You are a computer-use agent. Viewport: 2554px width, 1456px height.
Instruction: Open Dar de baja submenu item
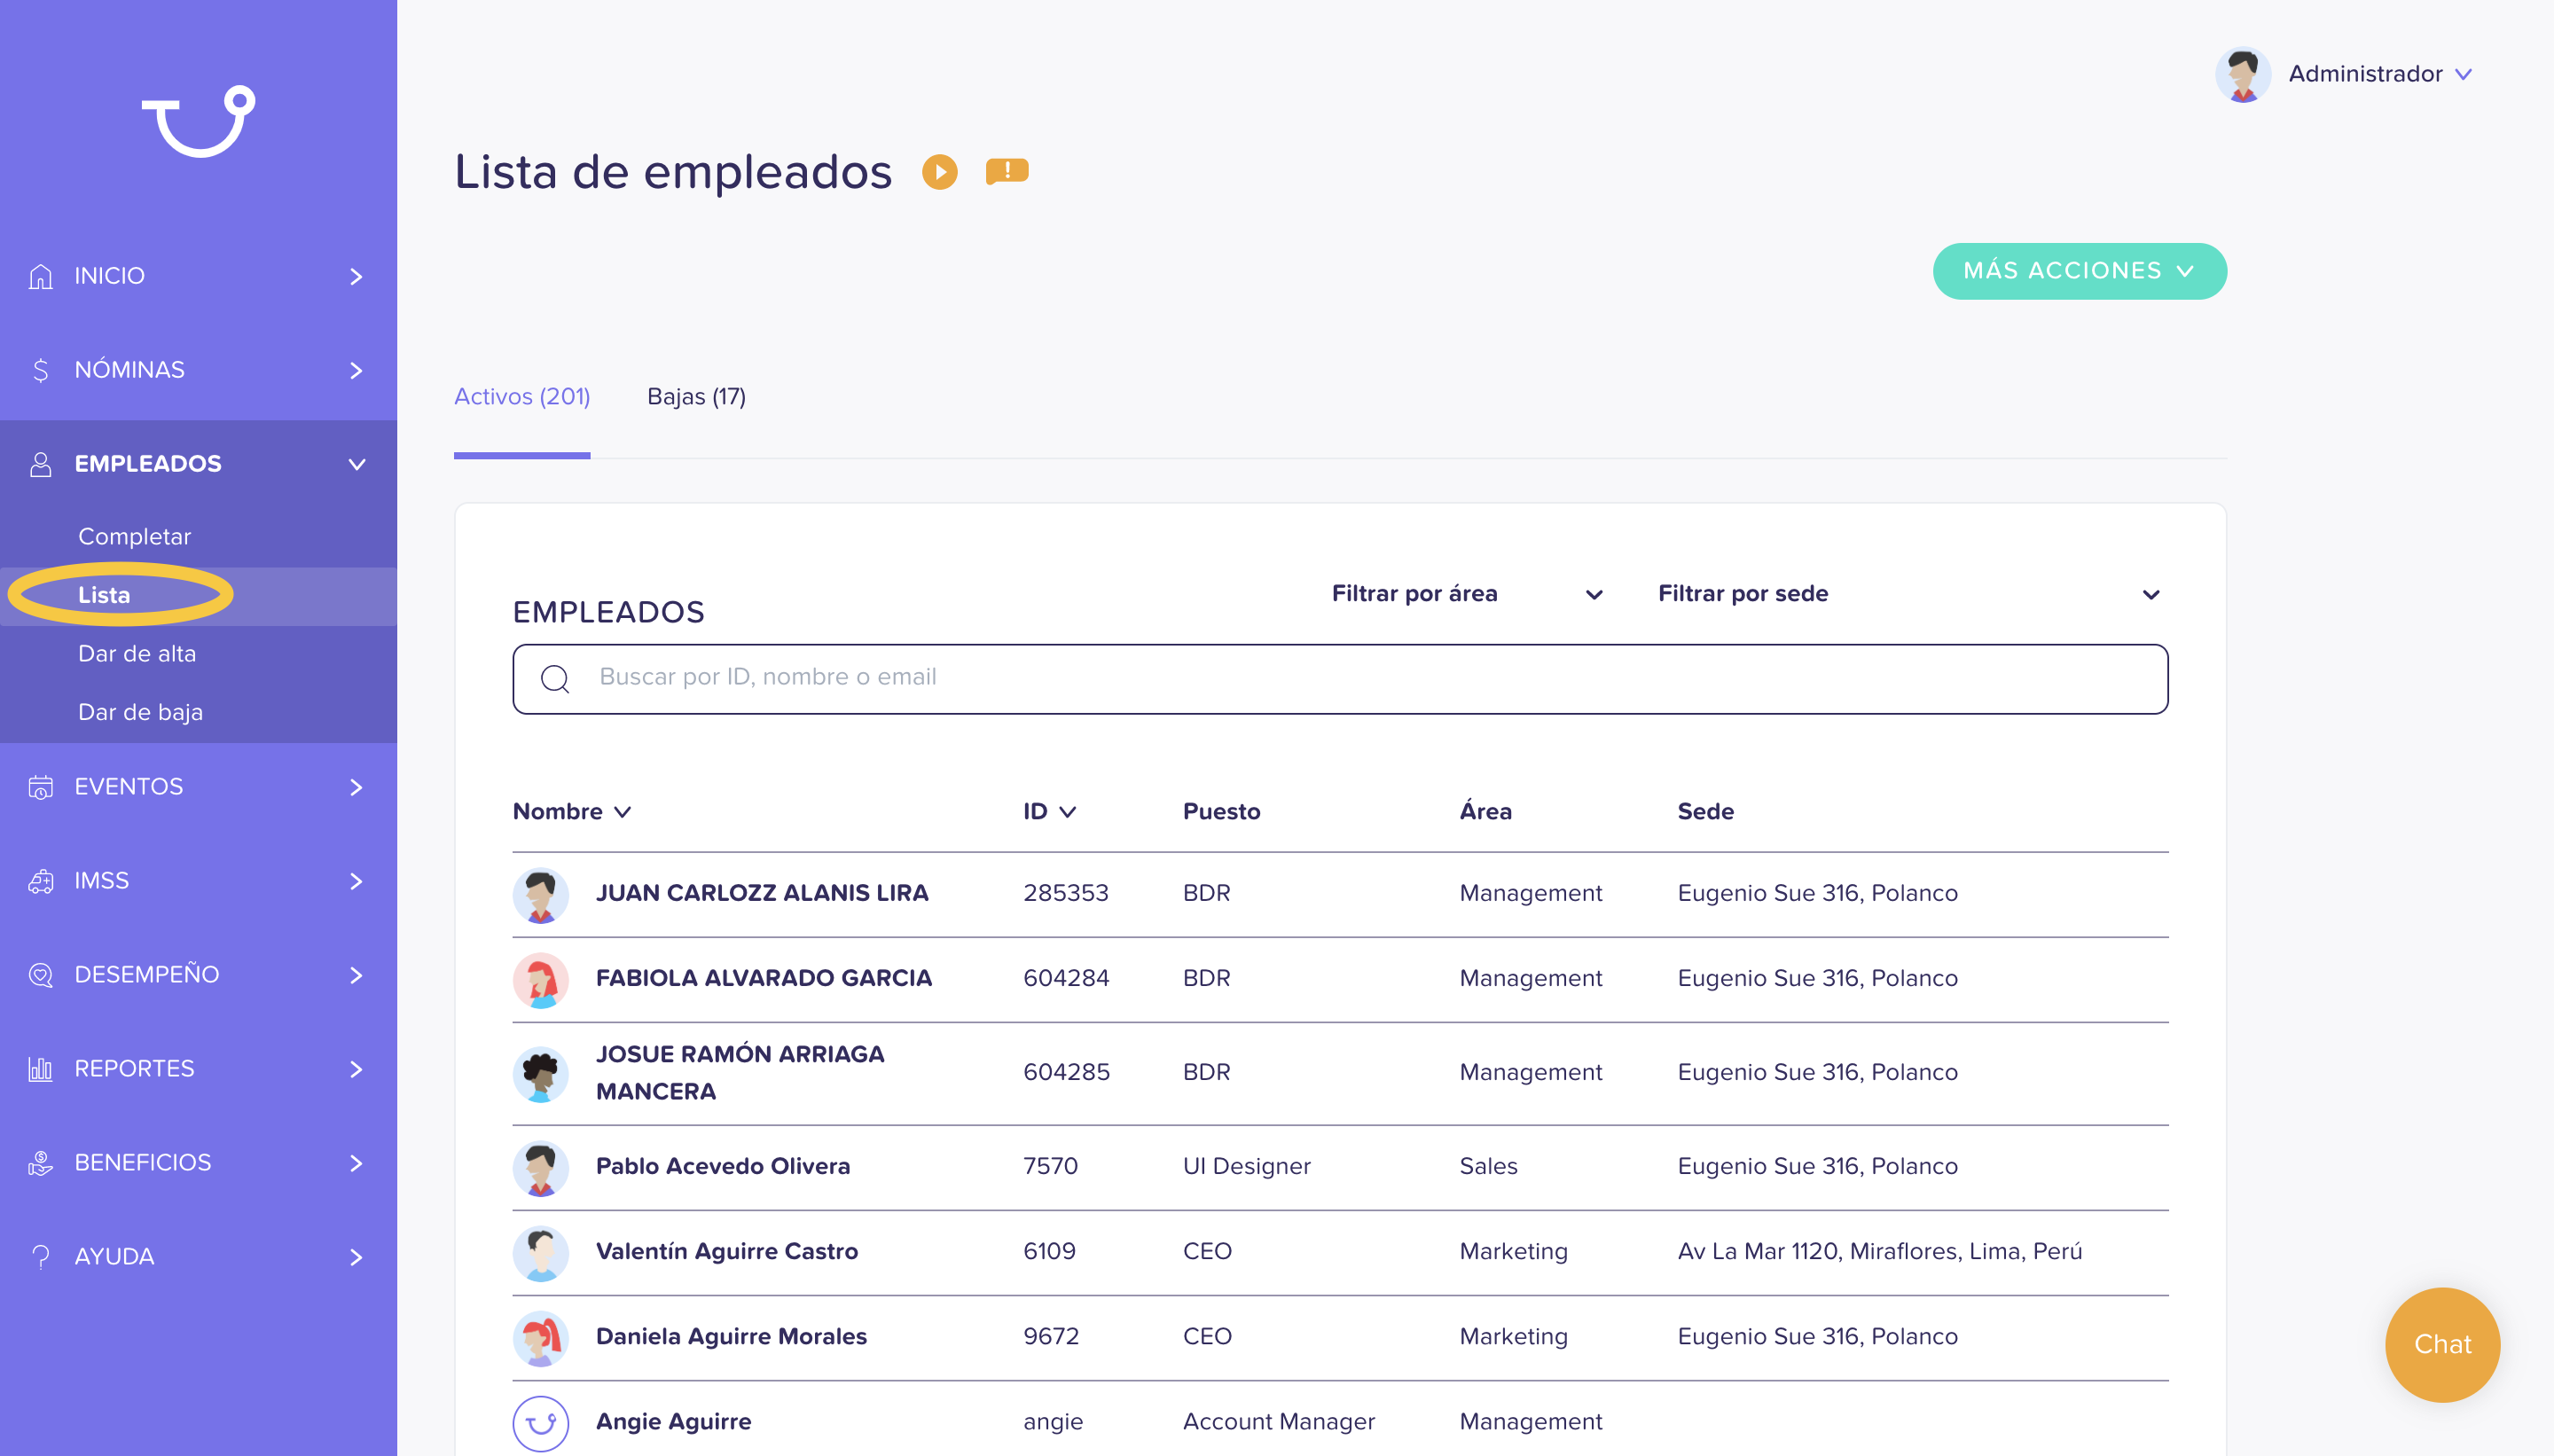(140, 713)
